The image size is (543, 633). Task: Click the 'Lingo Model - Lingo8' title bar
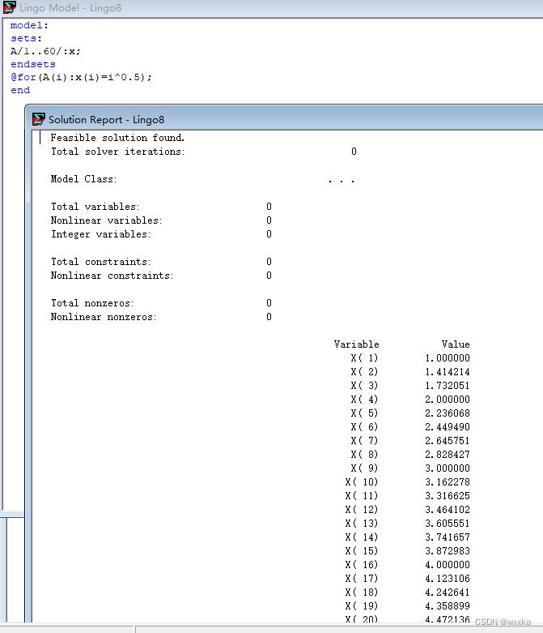pyautogui.click(x=271, y=8)
